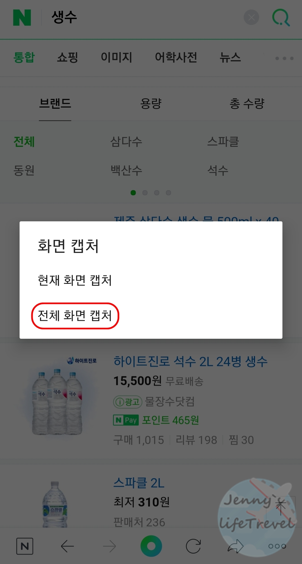Select 현재 화면 캡처 option
This screenshot has height=564, width=302.
coord(75,280)
